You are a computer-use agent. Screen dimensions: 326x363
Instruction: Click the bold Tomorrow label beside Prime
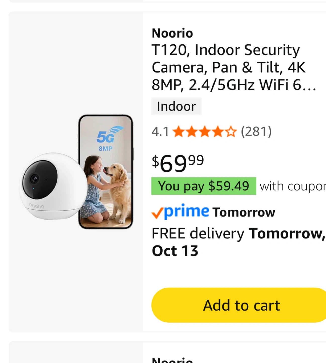click(x=244, y=212)
